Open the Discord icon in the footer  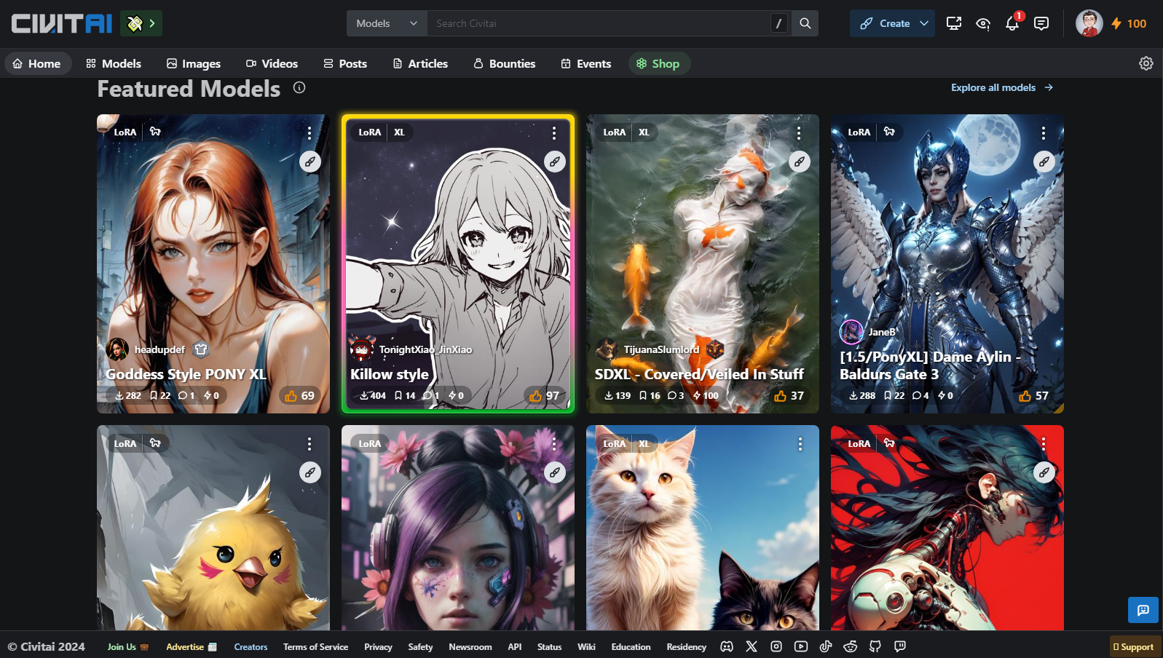727,646
